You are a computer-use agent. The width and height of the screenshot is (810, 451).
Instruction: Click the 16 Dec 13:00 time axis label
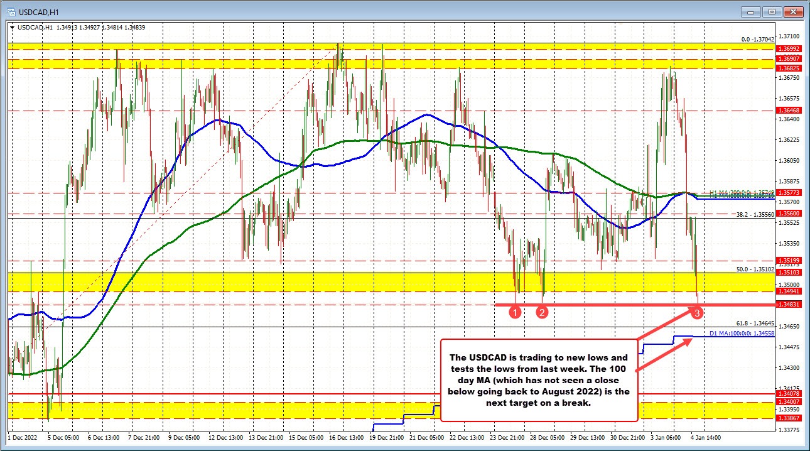tap(345, 437)
